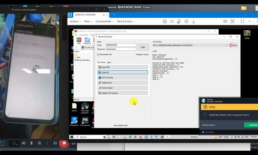
Task: Click btnScan button in Driver Updater
Action: [x=251, y=125]
